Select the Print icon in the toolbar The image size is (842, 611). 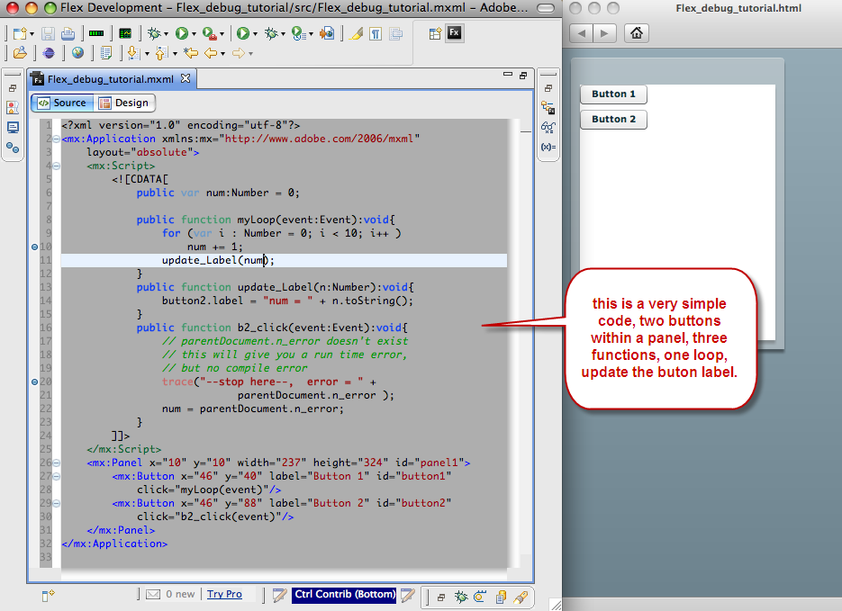(66, 32)
